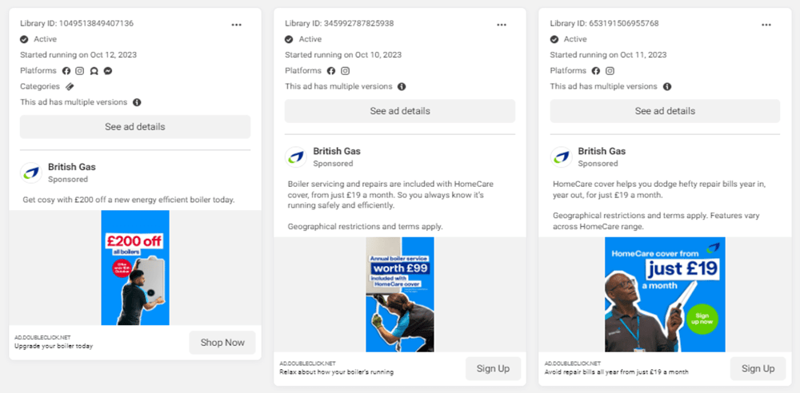Select text 'Library ID: 653191506955768'
This screenshot has width=800, height=393.
[605, 23]
